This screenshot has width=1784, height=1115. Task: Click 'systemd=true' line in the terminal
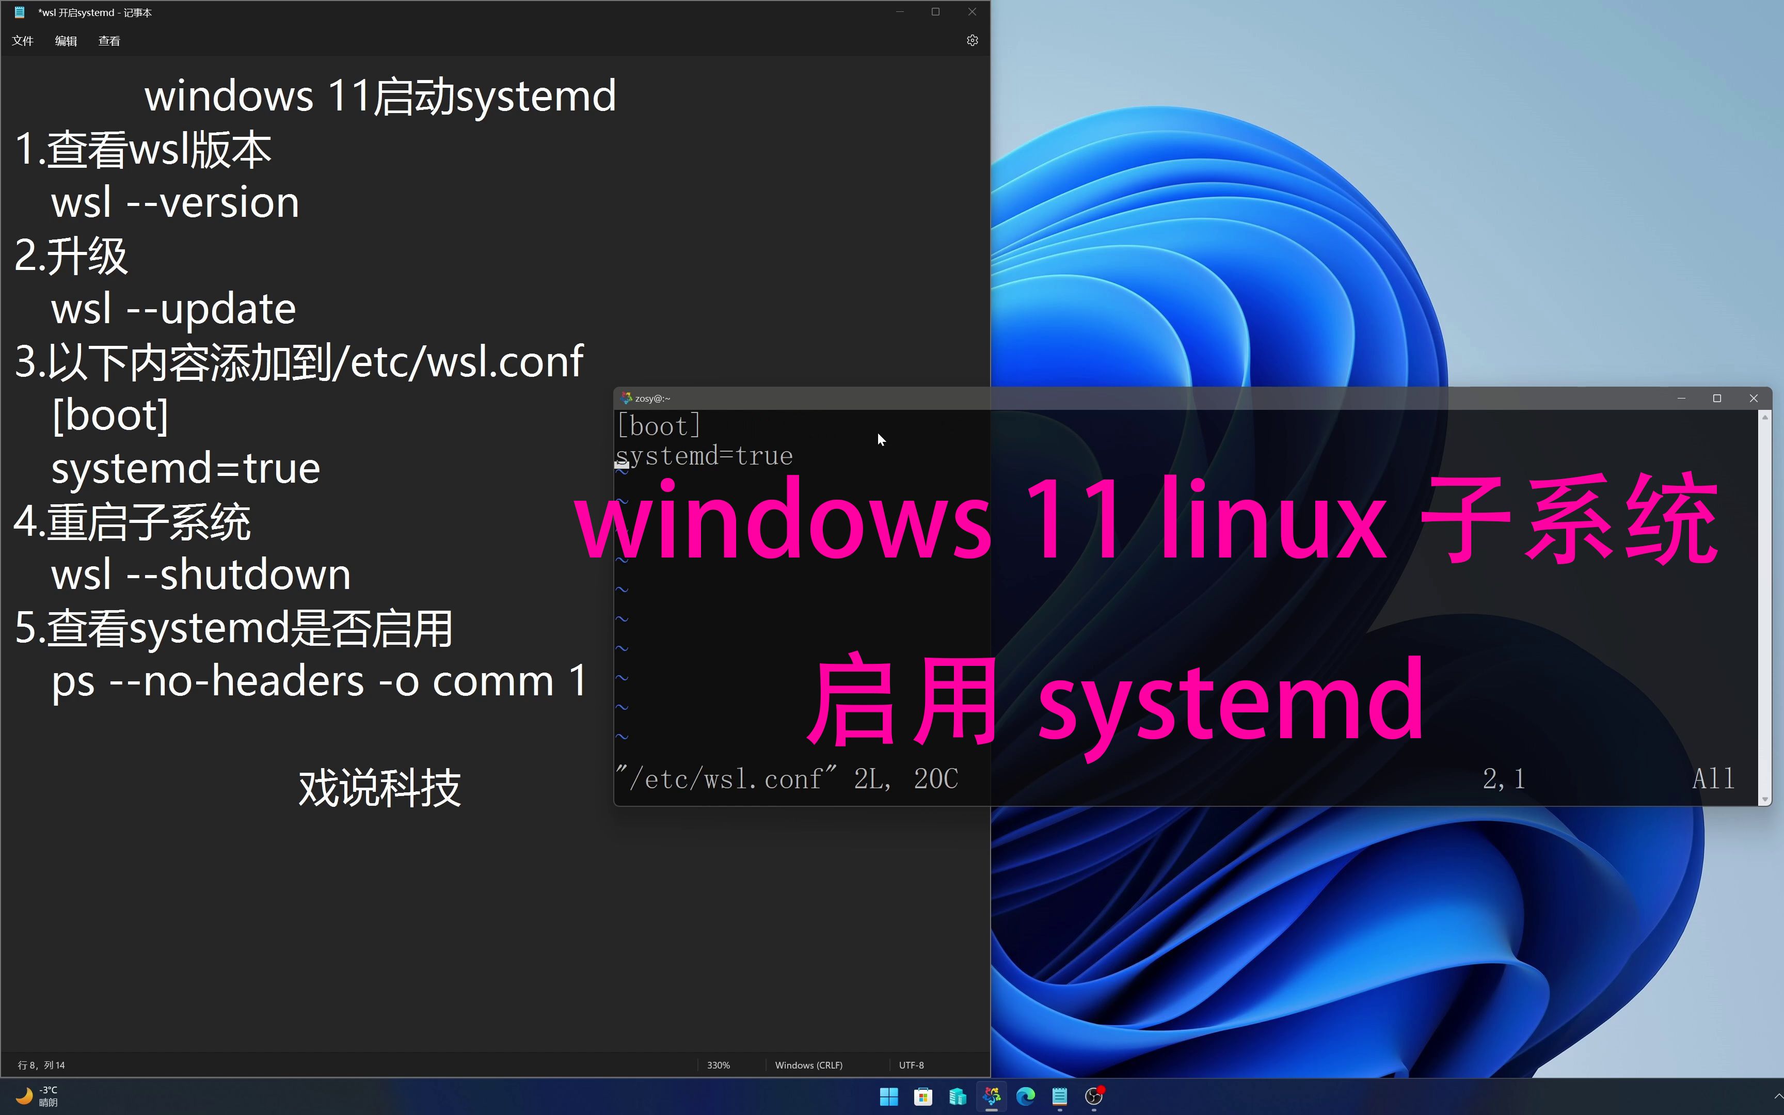coord(704,456)
